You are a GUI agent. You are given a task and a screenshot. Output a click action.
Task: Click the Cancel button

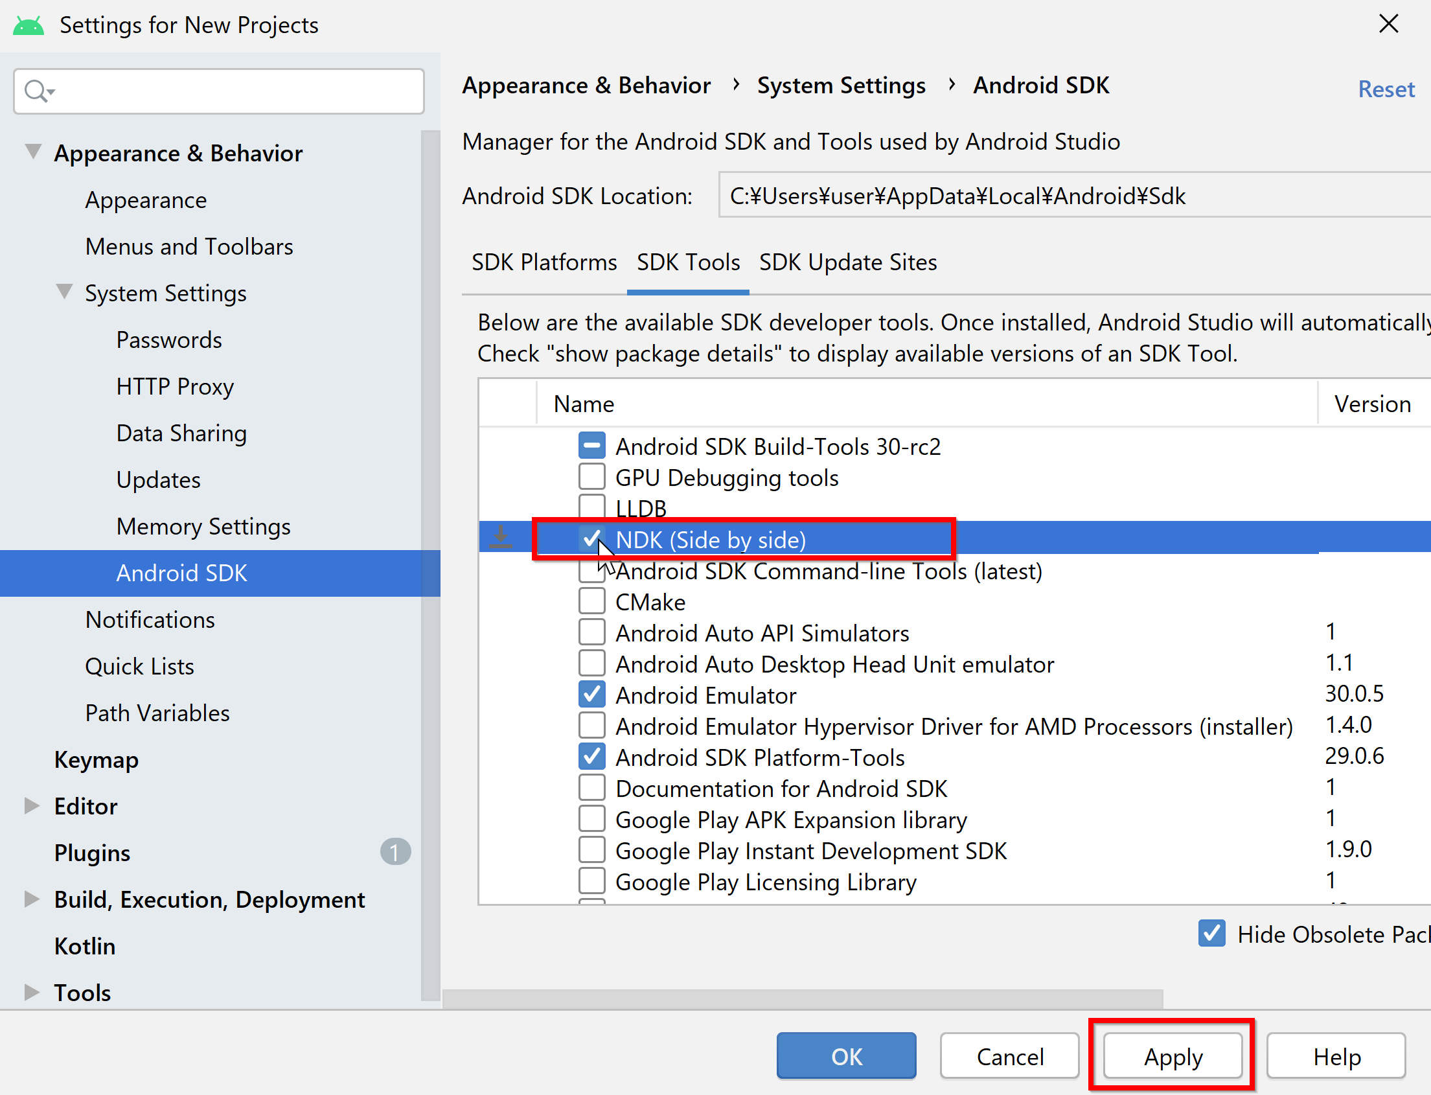(x=1009, y=1056)
